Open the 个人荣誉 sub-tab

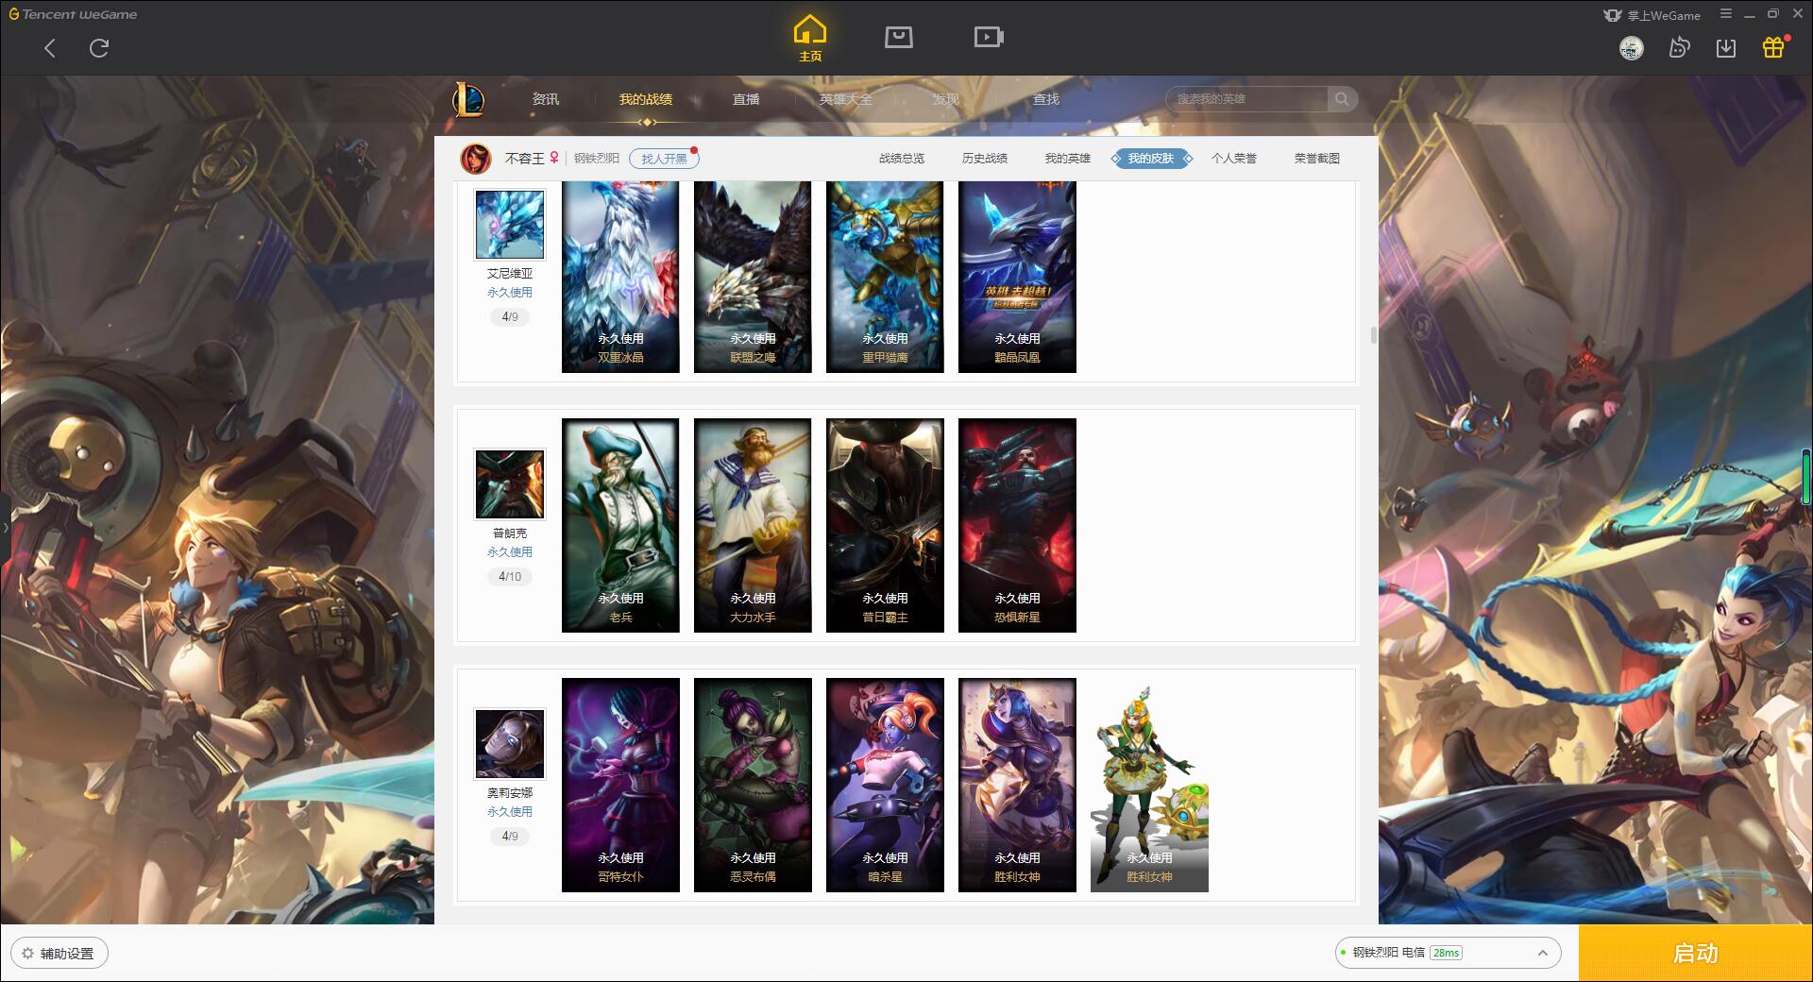coord(1234,159)
